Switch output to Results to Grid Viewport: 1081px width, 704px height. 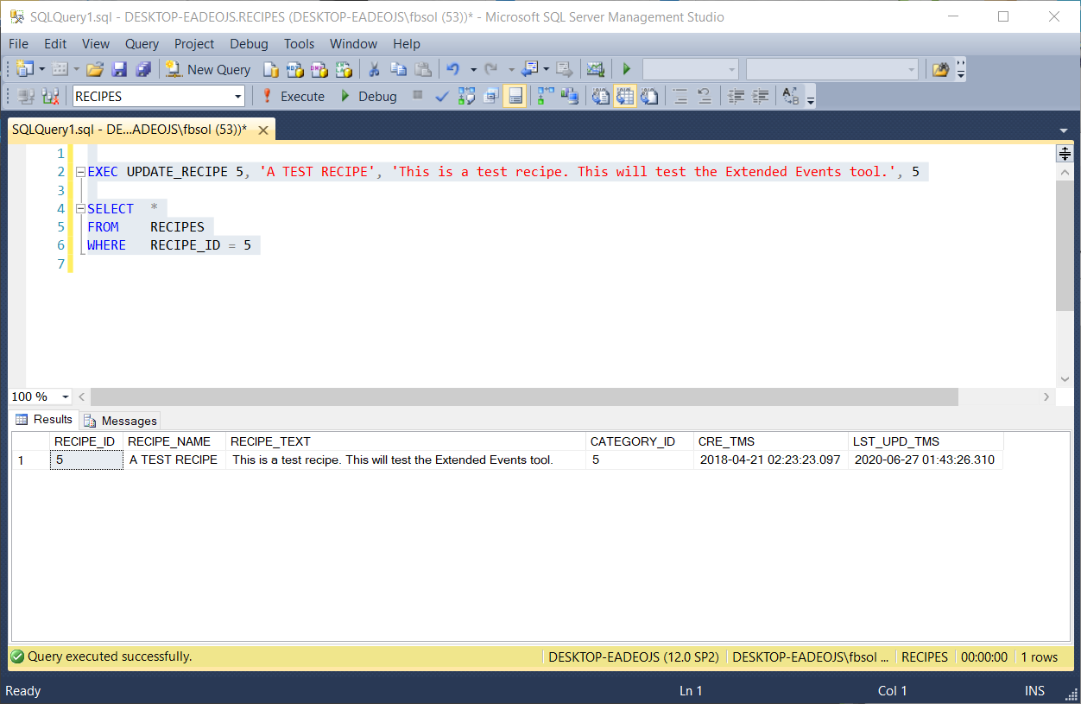[625, 96]
